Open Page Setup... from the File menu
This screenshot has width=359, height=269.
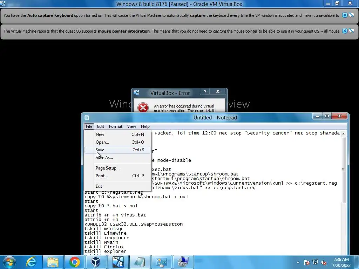[117, 168]
